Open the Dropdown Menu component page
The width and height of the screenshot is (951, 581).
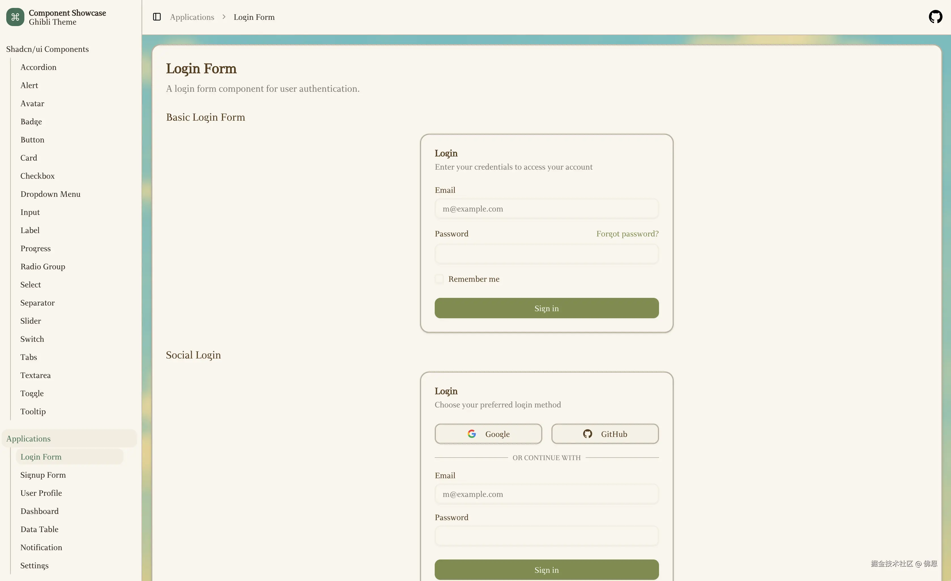point(50,194)
